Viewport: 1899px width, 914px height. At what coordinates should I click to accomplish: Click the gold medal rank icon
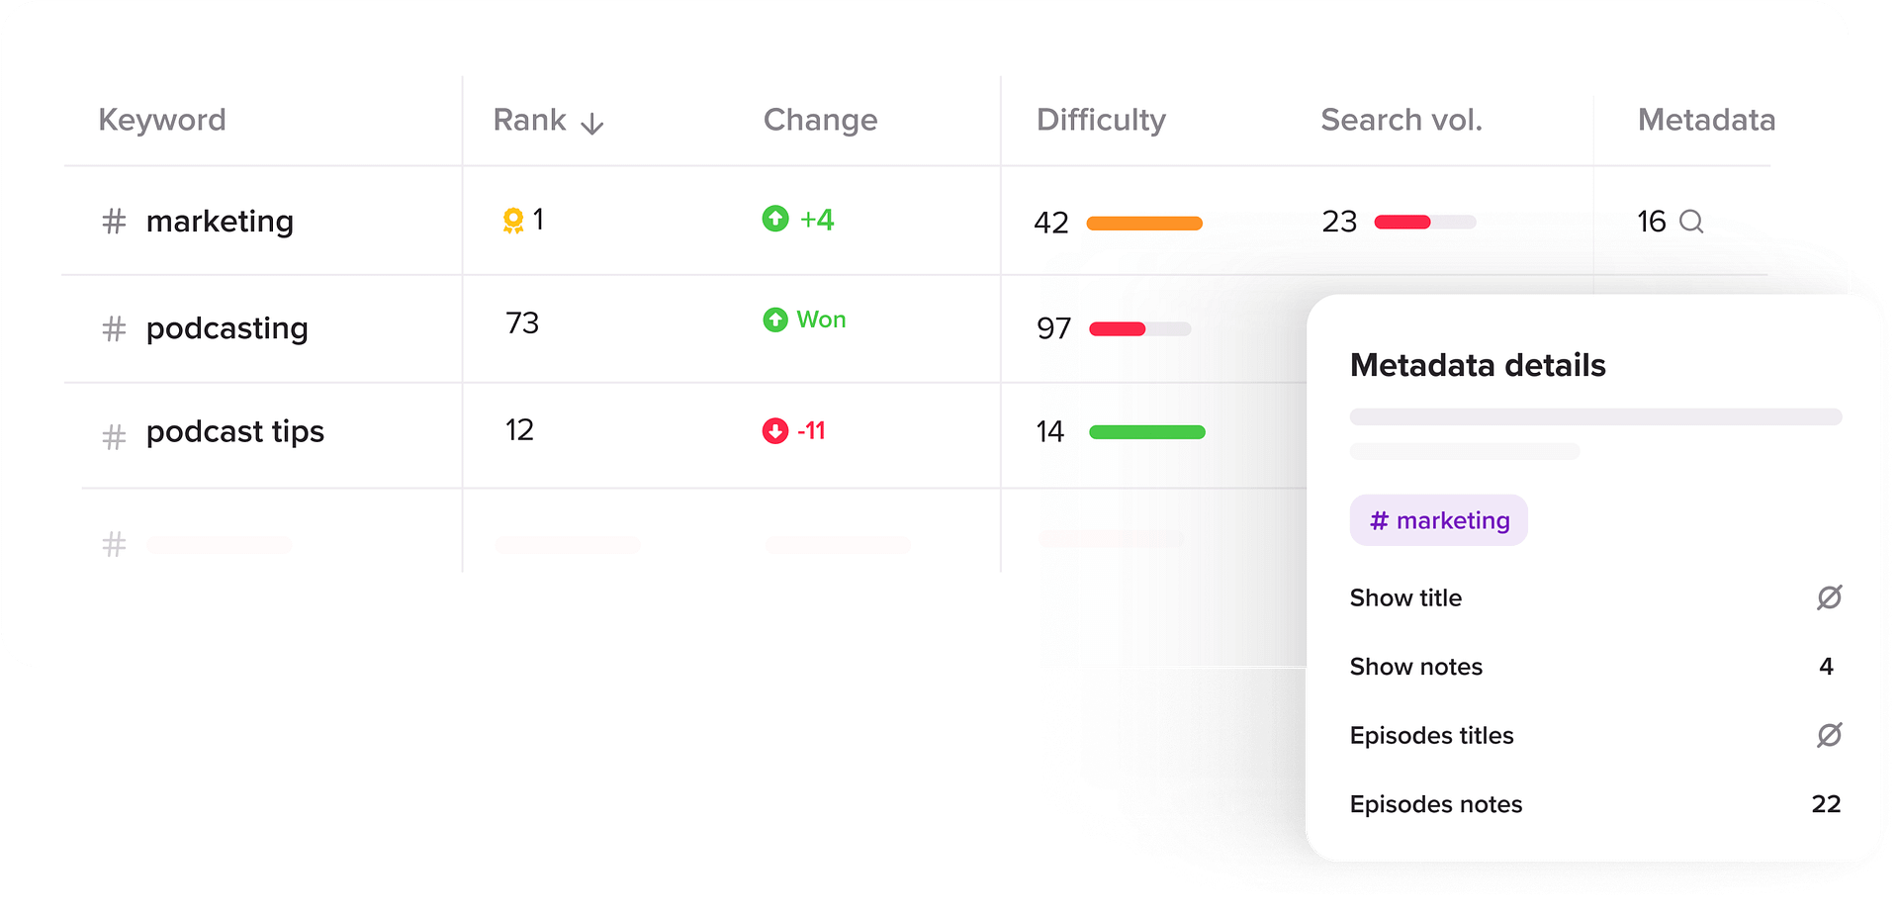tap(512, 220)
